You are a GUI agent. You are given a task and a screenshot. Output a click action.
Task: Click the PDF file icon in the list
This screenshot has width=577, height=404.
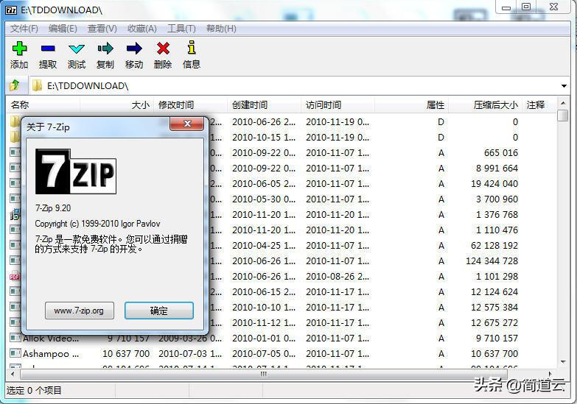click(14, 276)
